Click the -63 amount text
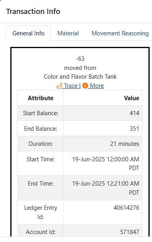Screen dimensions: 152x242 pyautogui.click(x=80, y=59)
